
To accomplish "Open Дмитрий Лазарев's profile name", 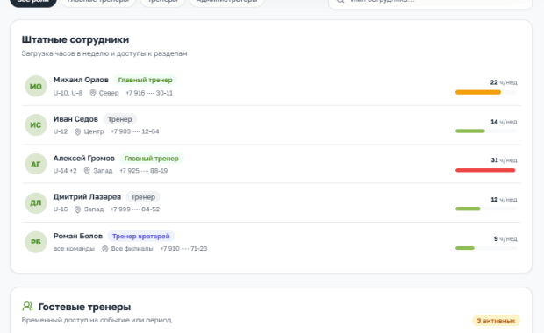I will click(87, 197).
